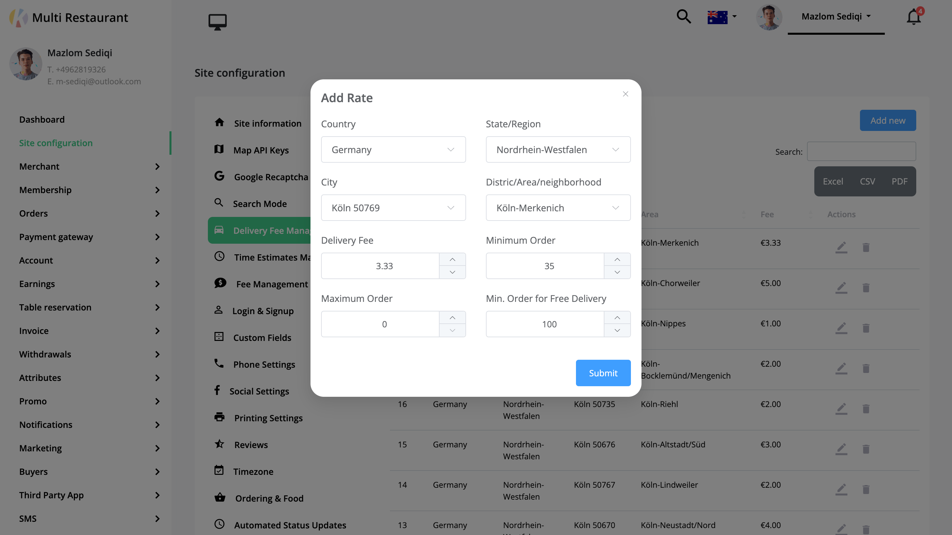Increment Min. Order for Free Delivery
952x535 pixels.
(617, 318)
